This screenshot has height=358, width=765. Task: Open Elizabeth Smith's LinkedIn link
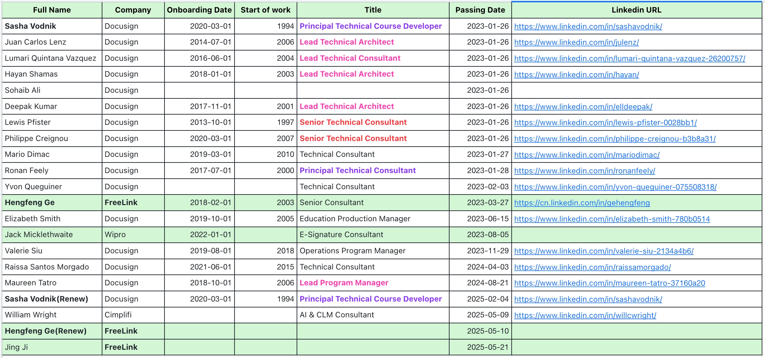point(612,219)
